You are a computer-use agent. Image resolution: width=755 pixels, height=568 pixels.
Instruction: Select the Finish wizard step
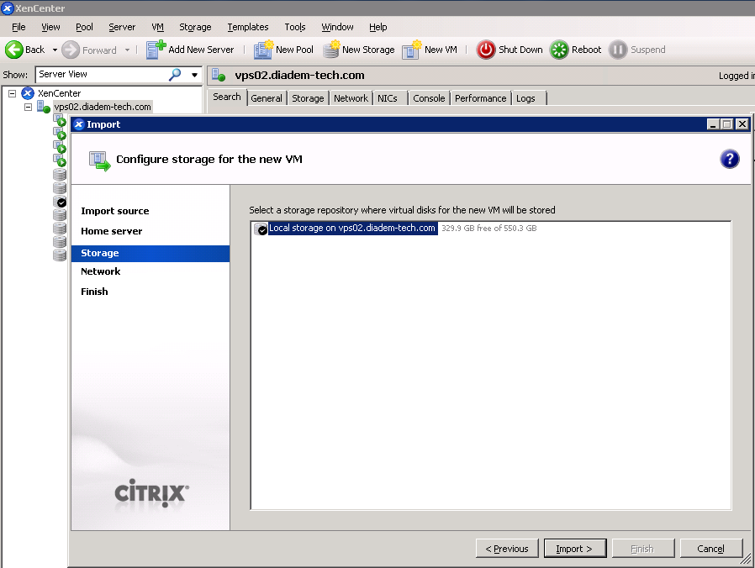(94, 292)
